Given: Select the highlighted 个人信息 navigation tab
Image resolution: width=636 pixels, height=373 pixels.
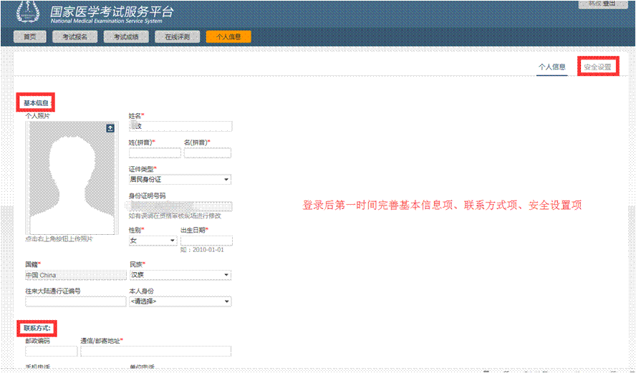Looking at the screenshot, I should (228, 37).
